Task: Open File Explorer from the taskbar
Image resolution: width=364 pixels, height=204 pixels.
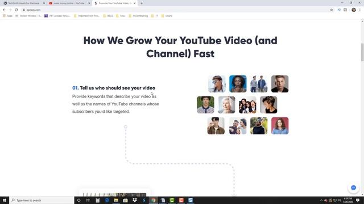Action: 116,200
